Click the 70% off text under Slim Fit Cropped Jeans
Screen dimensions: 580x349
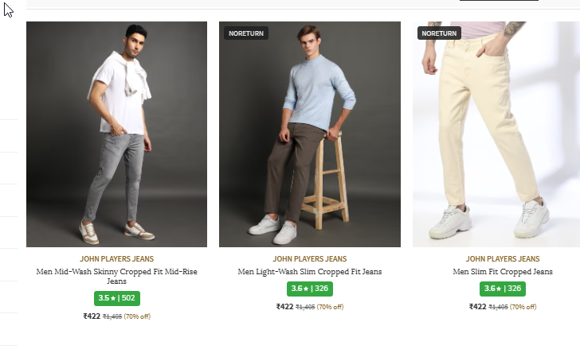coord(523,307)
